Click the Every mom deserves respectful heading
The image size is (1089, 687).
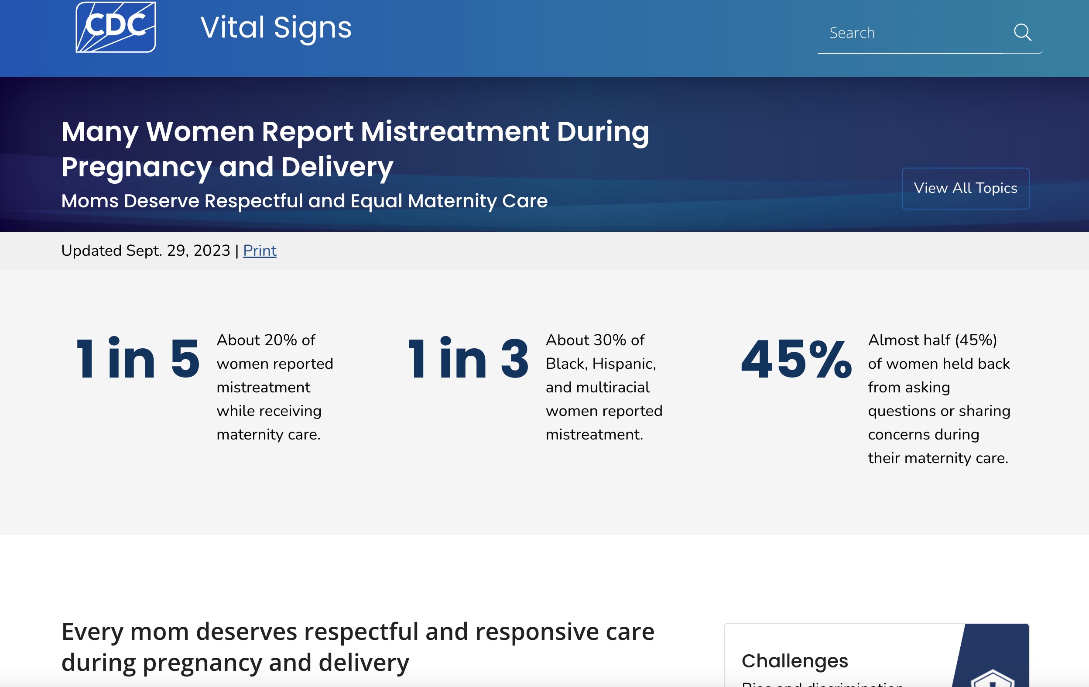point(358,647)
